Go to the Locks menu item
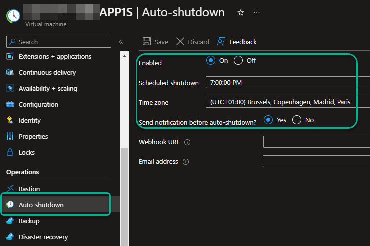 26,152
